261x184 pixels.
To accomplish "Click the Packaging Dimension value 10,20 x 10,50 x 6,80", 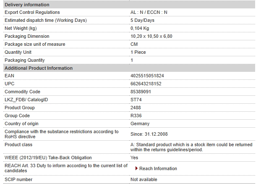I will pos(151,36).
